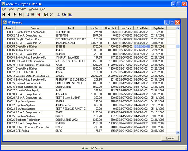Select invoice number 897897798
The image size is (188, 151).
62,36
